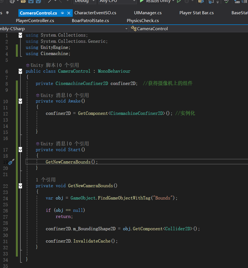This screenshot has width=248, height=268.
Task: Open '0 个引用' CodeLens above Awake
Action: (79, 95)
